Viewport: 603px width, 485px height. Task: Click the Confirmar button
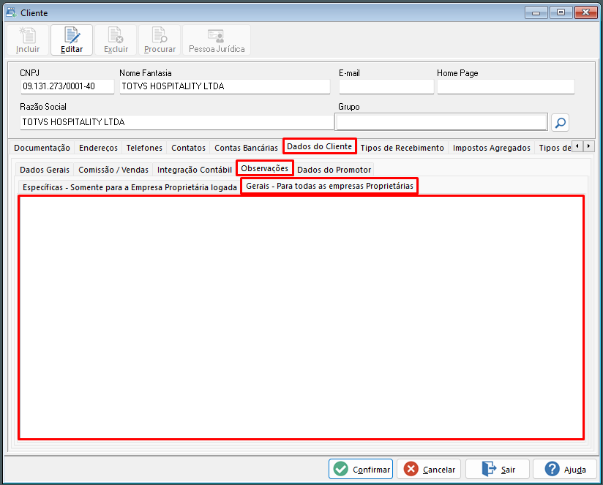tap(361, 469)
